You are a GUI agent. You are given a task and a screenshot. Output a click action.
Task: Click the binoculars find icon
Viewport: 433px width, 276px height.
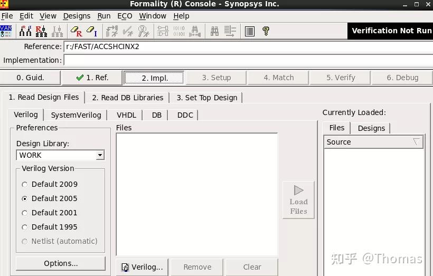pyautogui.click(x=214, y=31)
